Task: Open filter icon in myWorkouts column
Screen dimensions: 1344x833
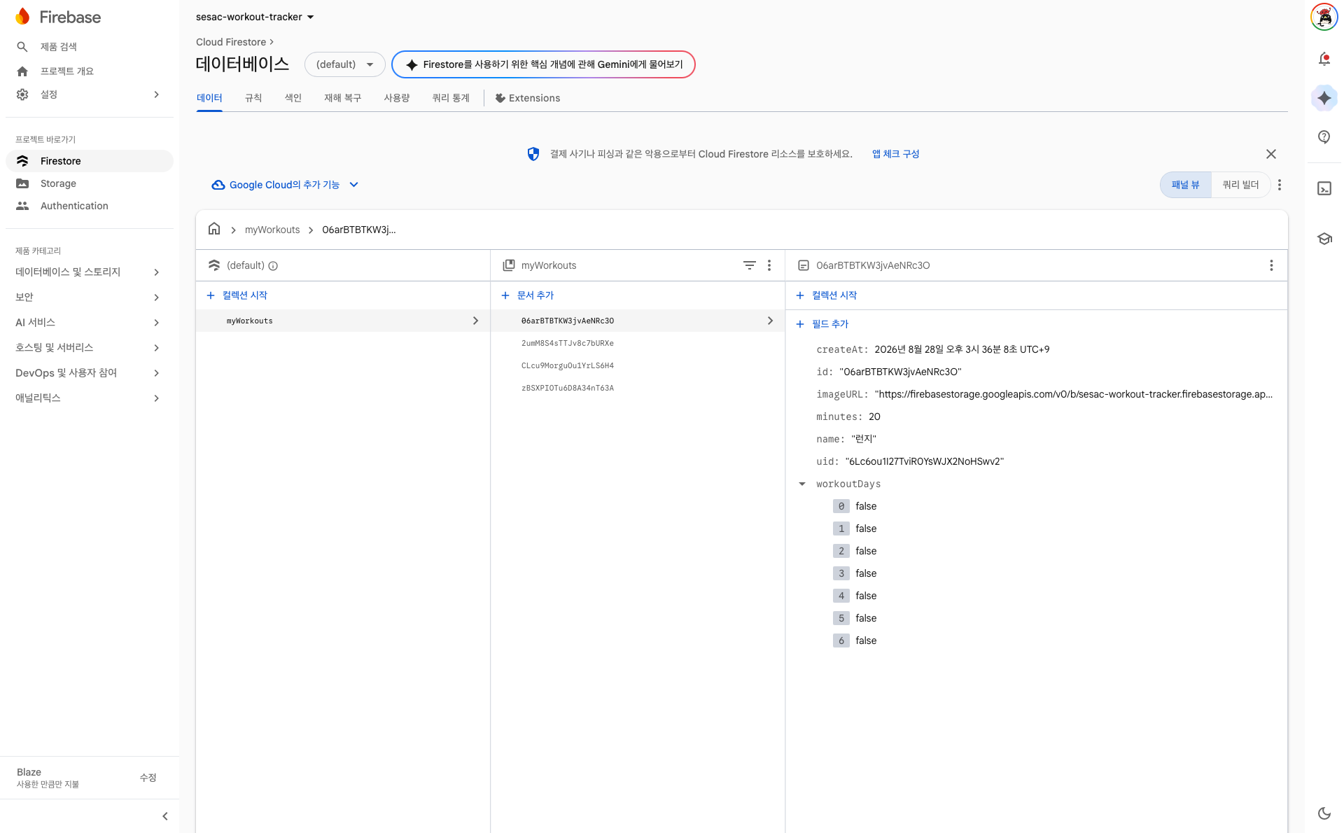Action: [x=749, y=265]
